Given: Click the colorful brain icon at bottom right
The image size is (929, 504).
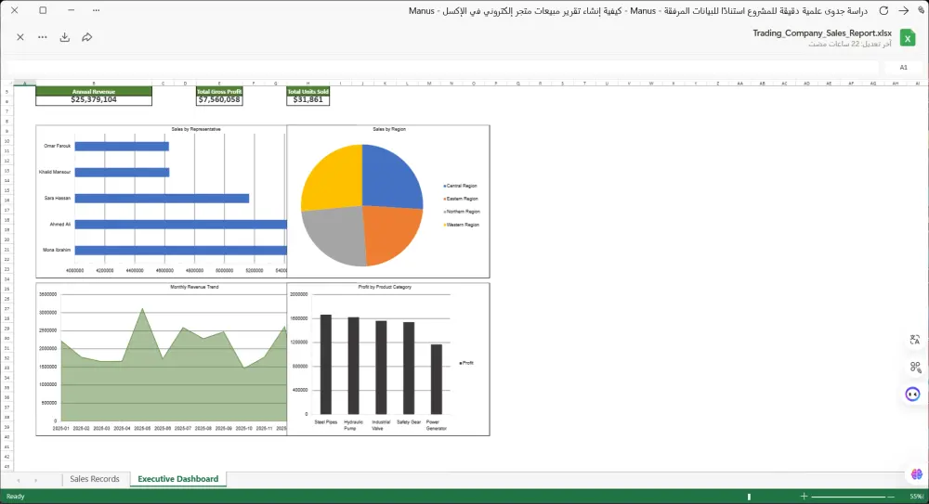Looking at the screenshot, I should [917, 473].
